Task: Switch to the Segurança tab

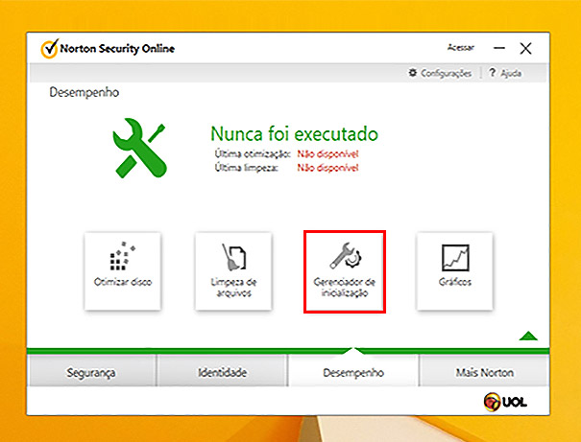Action: tap(91, 371)
